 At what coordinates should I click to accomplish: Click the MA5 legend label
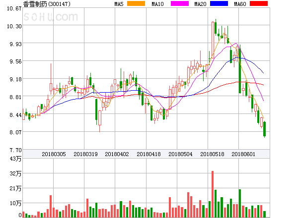(x=119, y=4)
